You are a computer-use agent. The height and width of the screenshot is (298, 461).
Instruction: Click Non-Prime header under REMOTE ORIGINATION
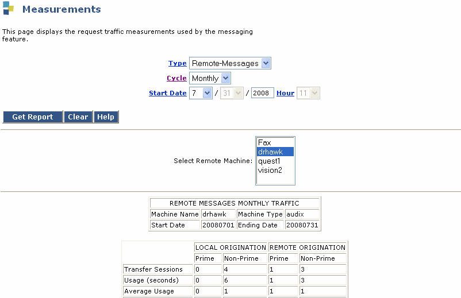tap(323, 258)
